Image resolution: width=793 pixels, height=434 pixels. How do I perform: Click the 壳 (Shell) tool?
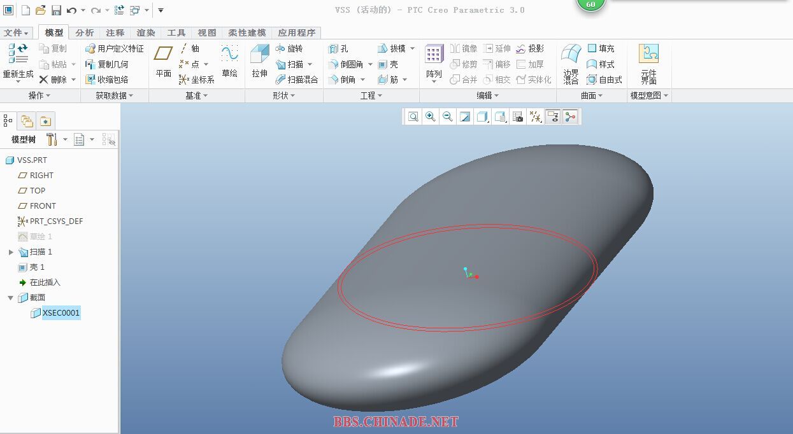(388, 64)
